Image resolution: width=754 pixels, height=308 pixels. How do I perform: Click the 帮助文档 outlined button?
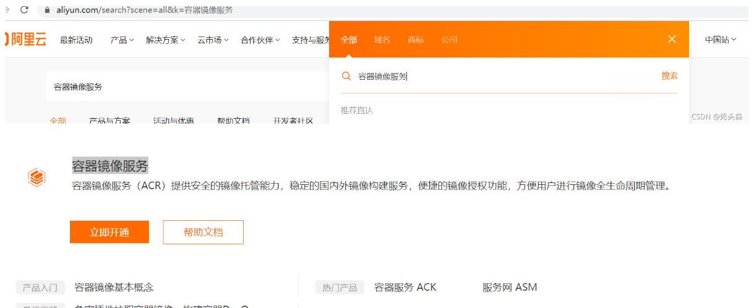pyautogui.click(x=203, y=232)
